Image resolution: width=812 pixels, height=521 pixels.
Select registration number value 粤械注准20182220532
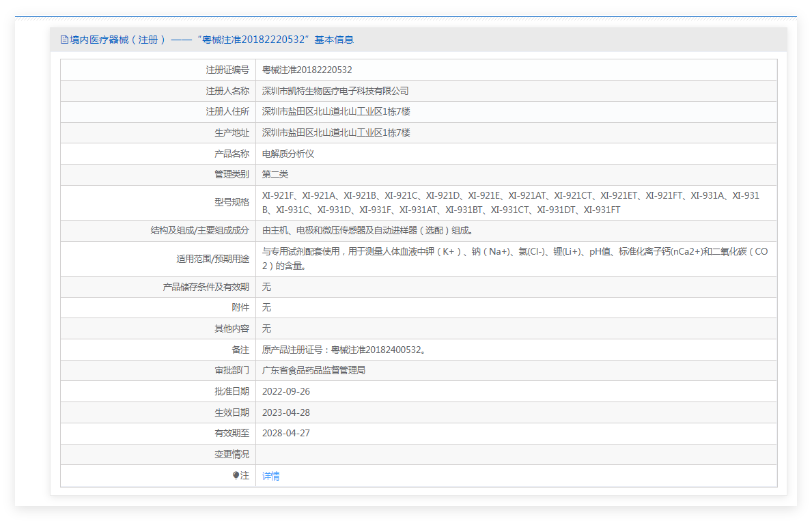307,70
